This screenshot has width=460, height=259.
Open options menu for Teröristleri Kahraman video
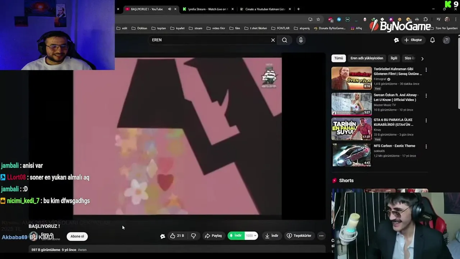pos(426,70)
